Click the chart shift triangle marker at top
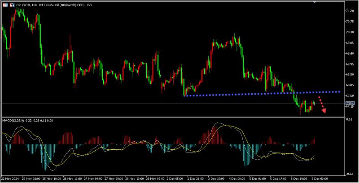359x183 pixels. pyautogui.click(x=315, y=2)
